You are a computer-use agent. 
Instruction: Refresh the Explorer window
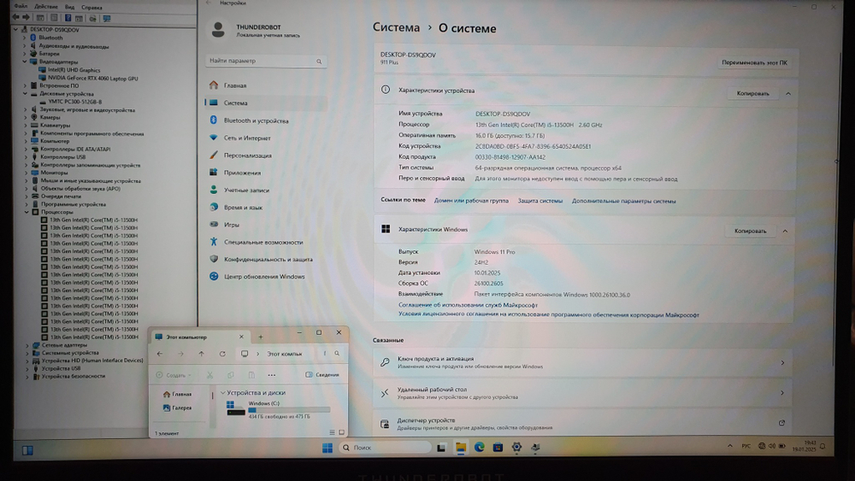222,354
